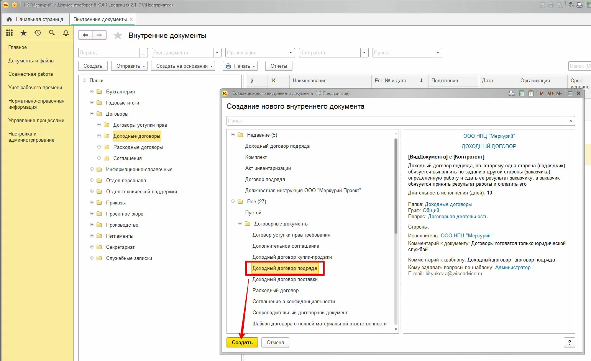Open ООО НПЦ "Меркурий" Исполнитель link
The height and width of the screenshot is (361, 591).
(x=466, y=236)
